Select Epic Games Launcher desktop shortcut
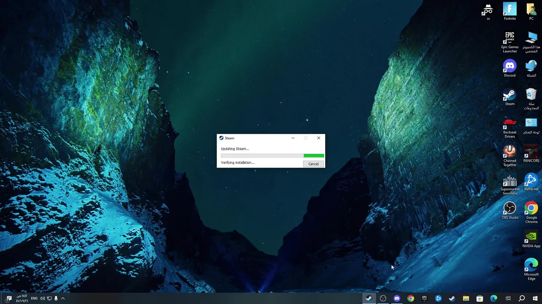The image size is (542, 304). pos(510,42)
